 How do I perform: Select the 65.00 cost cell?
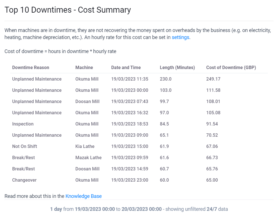point(212,180)
